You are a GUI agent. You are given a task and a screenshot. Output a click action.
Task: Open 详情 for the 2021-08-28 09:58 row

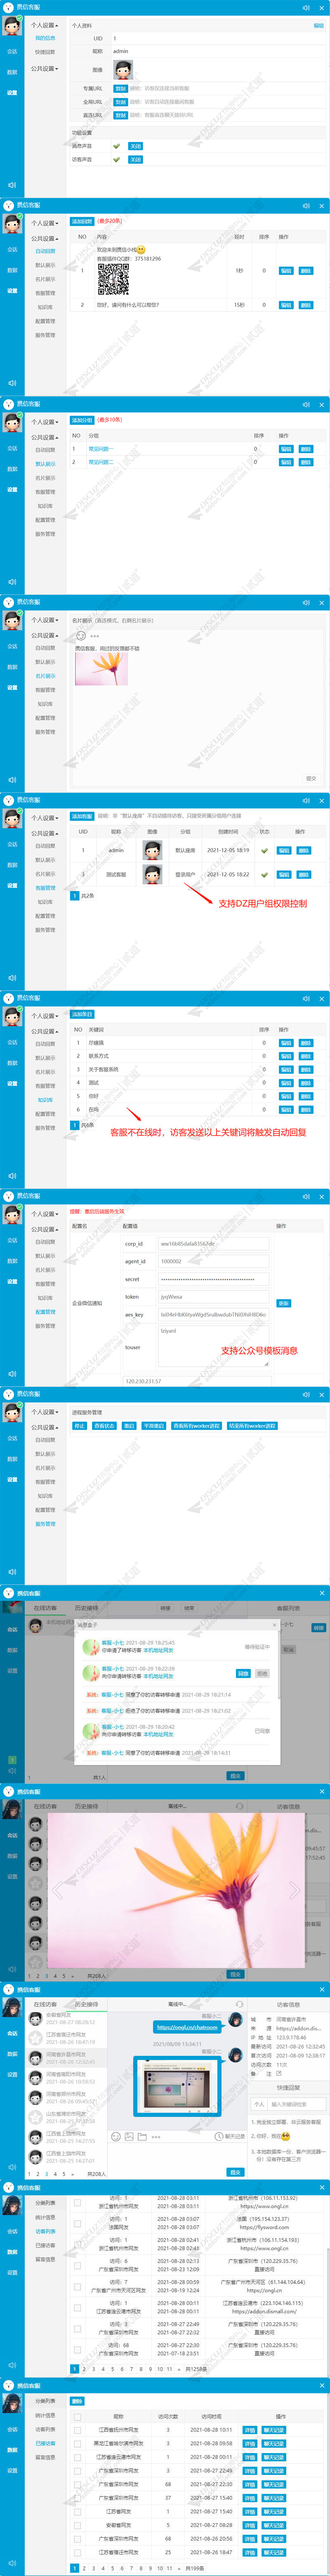click(x=250, y=2443)
